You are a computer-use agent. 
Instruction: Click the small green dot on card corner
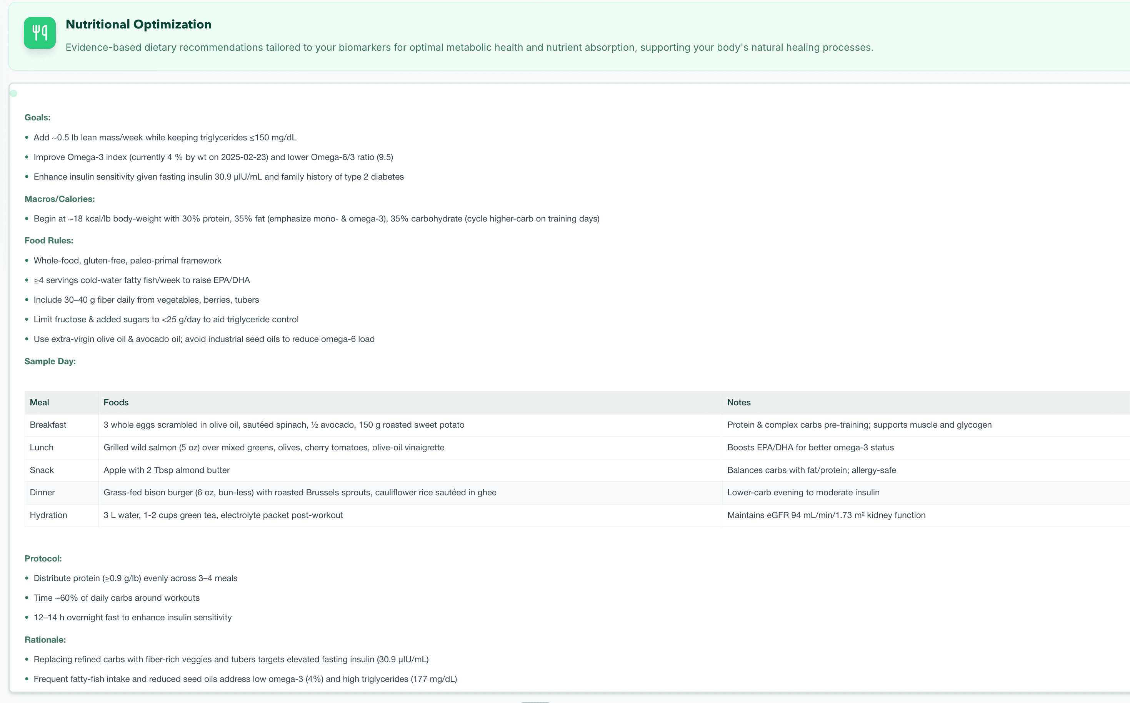coord(13,93)
